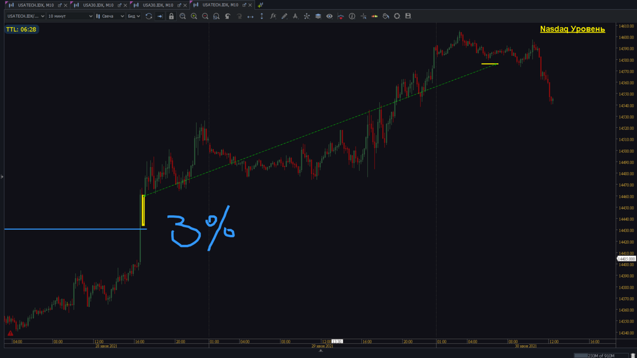
Task: Click the greyed-out redo arrow
Action: (x=239, y=16)
